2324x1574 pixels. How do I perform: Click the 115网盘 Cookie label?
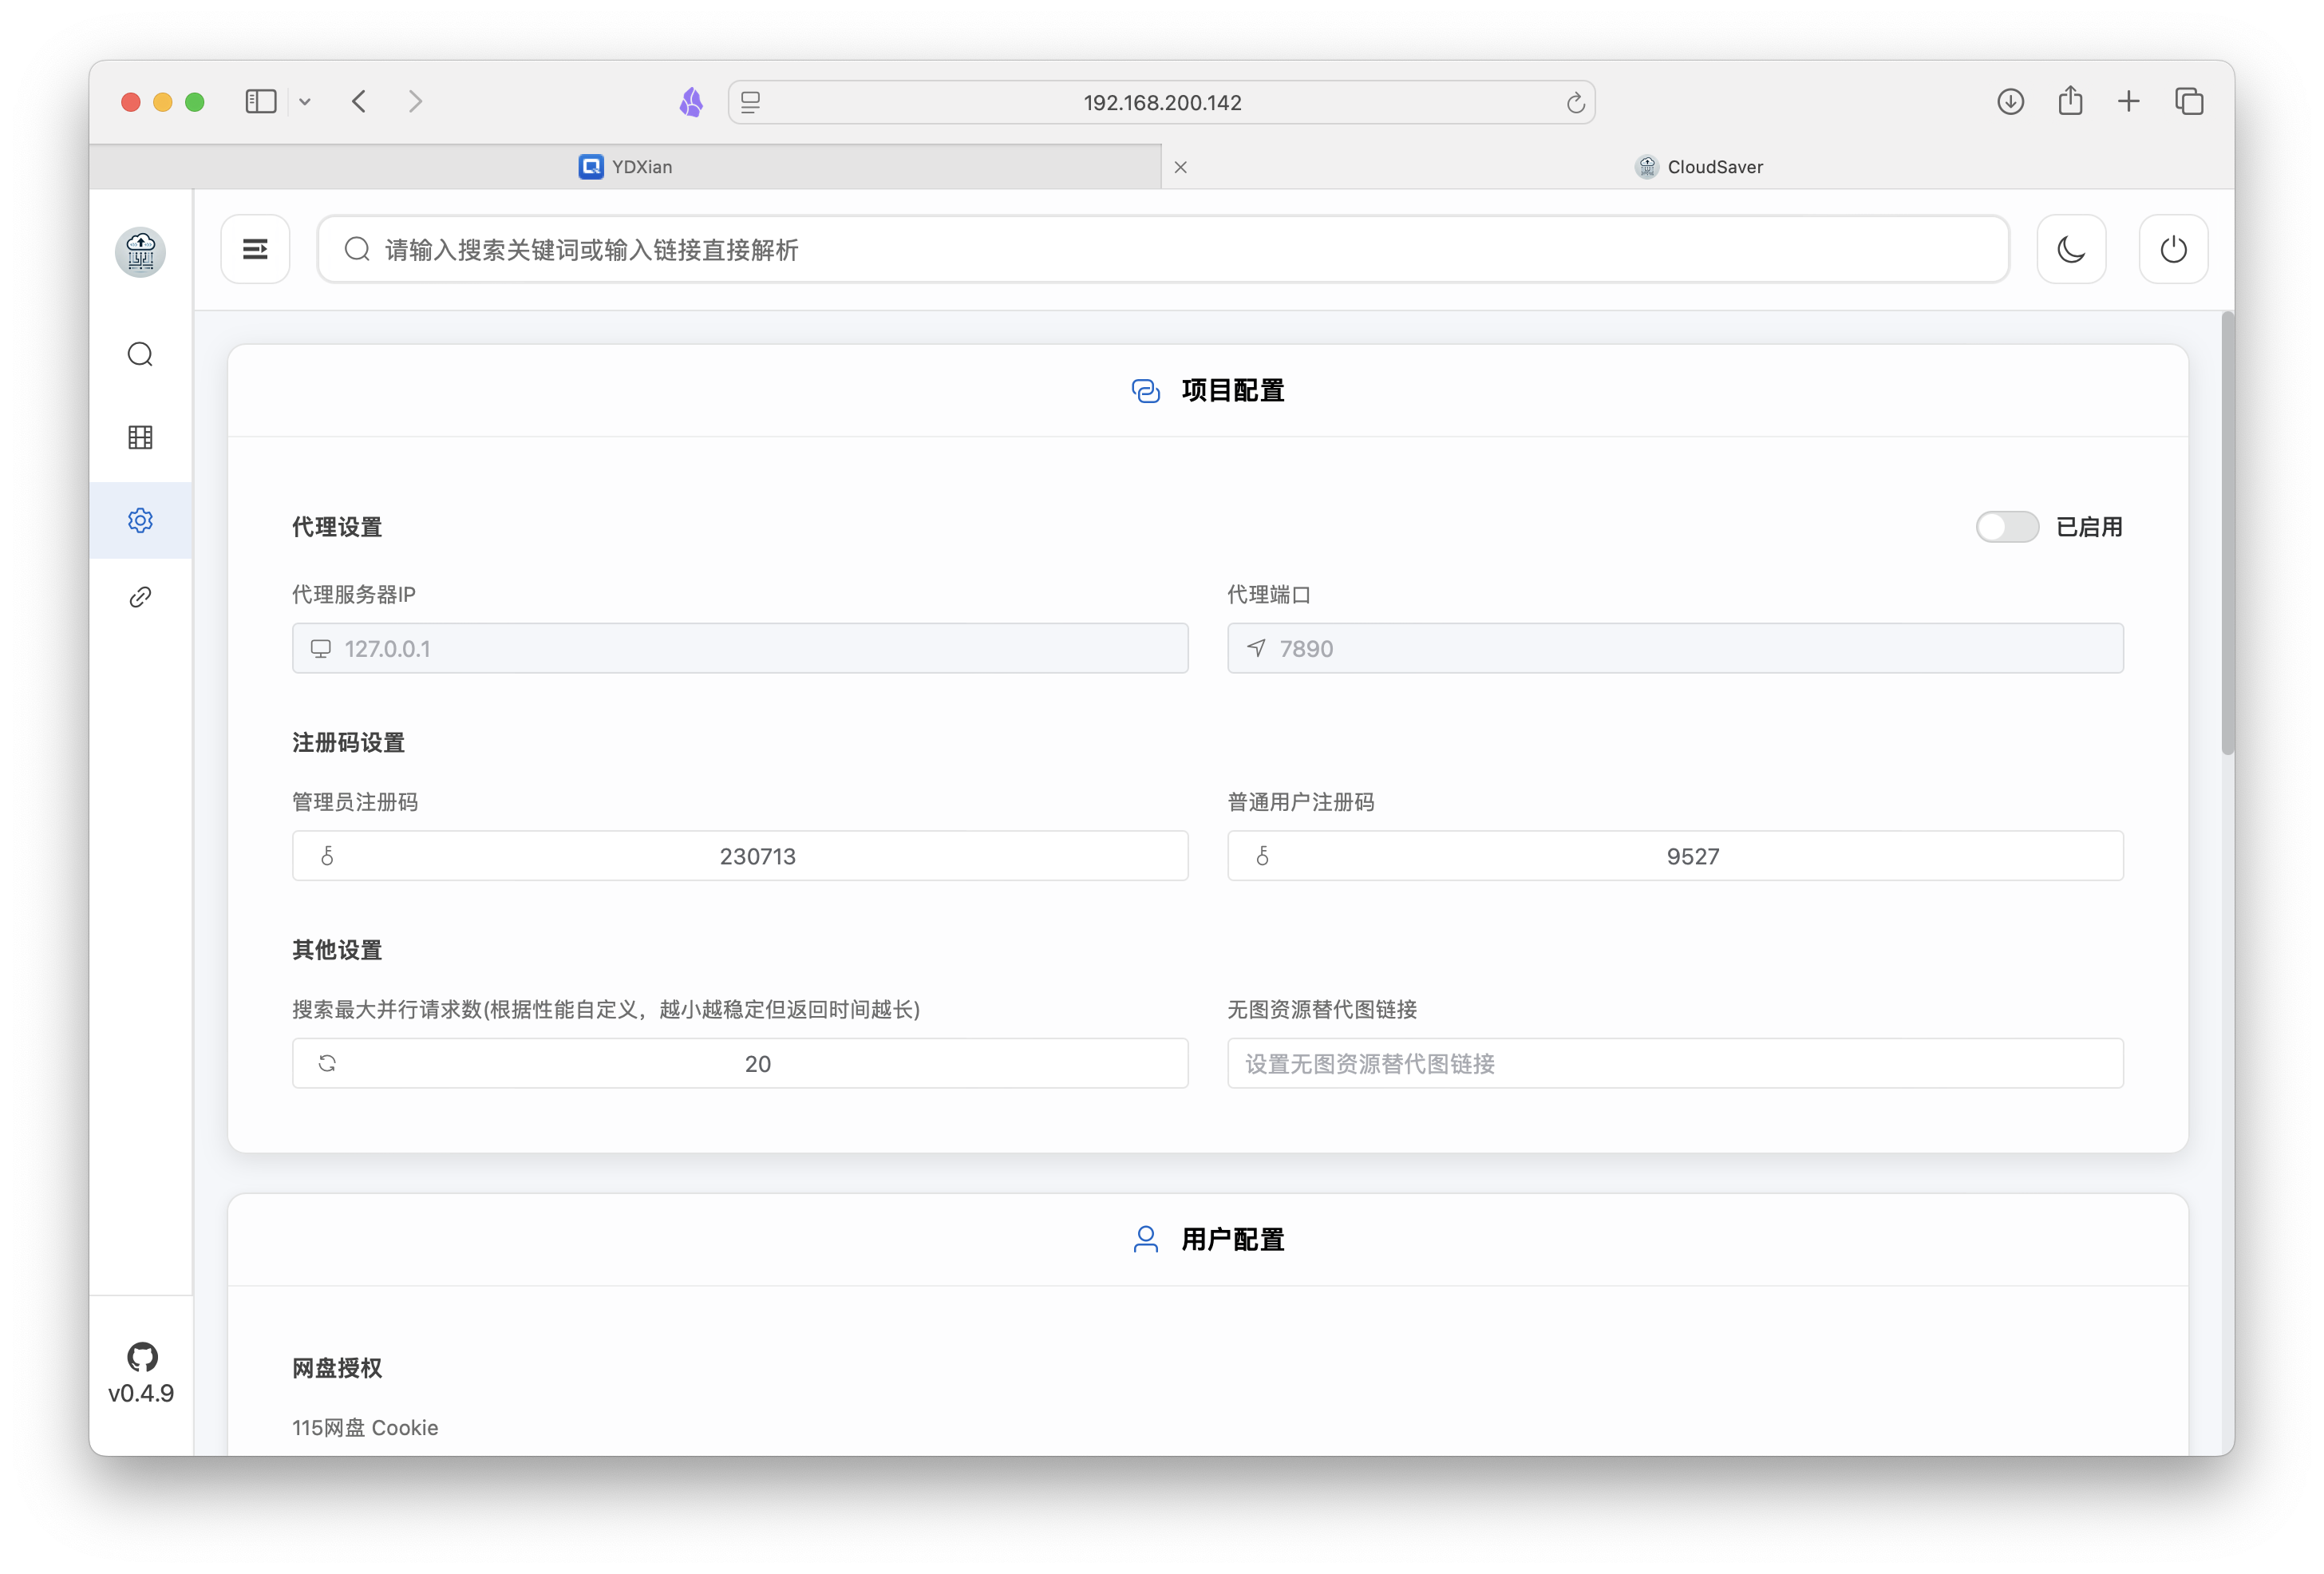click(365, 1427)
